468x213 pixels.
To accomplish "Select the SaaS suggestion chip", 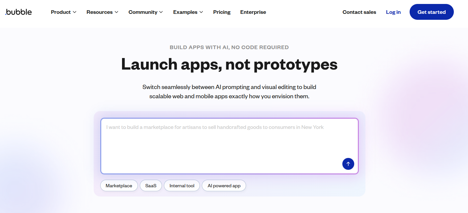I will [151, 186].
